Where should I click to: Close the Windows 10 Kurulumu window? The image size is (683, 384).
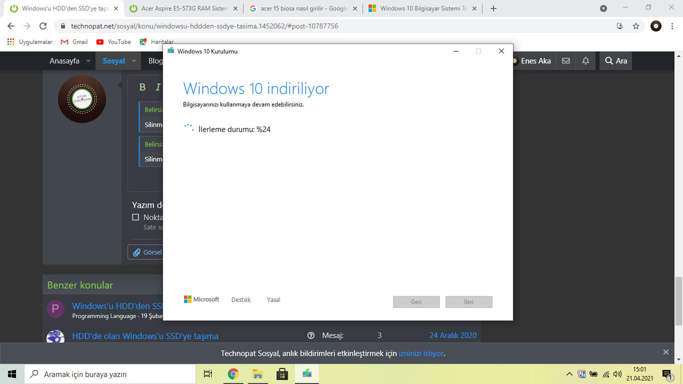501,51
